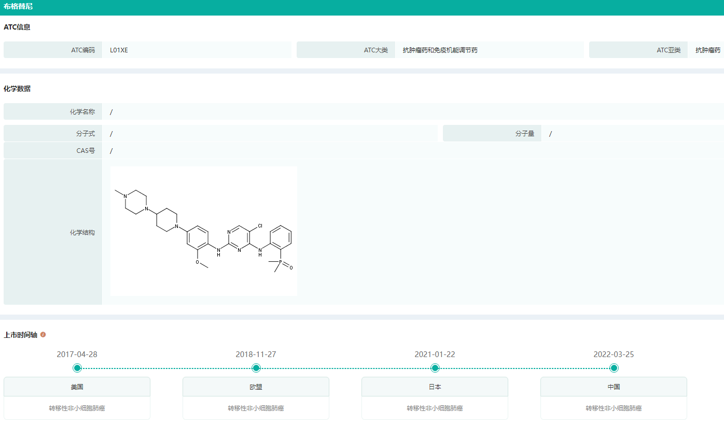Click the 2022-03-25 timeline dot

tap(614, 368)
